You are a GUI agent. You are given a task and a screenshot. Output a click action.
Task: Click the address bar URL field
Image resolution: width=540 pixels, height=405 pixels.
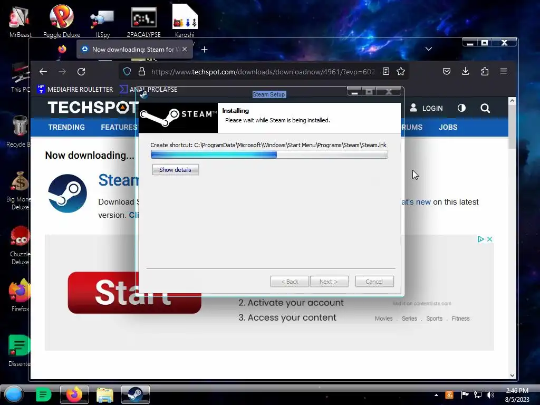(x=263, y=72)
